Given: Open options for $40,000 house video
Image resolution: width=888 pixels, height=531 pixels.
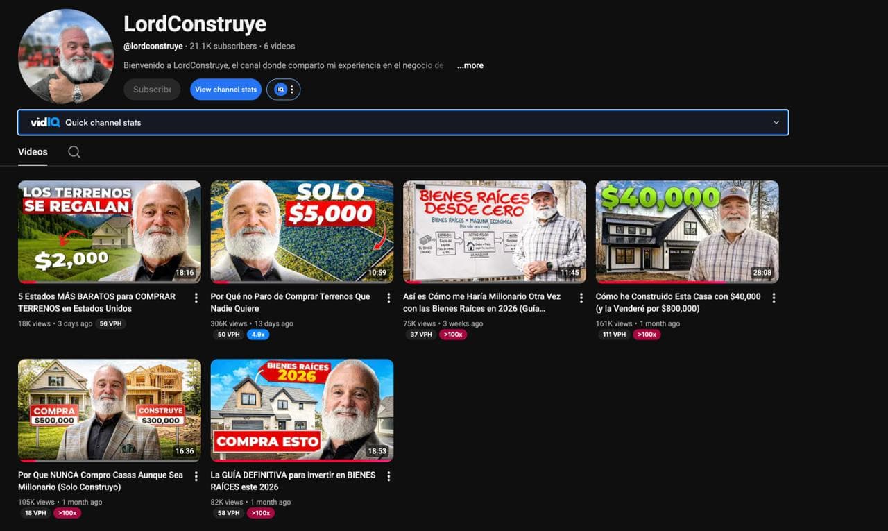Looking at the screenshot, I should (x=774, y=298).
